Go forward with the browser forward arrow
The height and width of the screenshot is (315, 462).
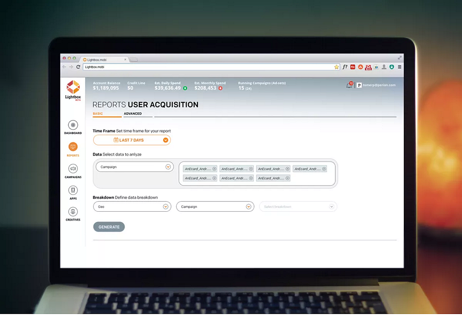coord(71,67)
